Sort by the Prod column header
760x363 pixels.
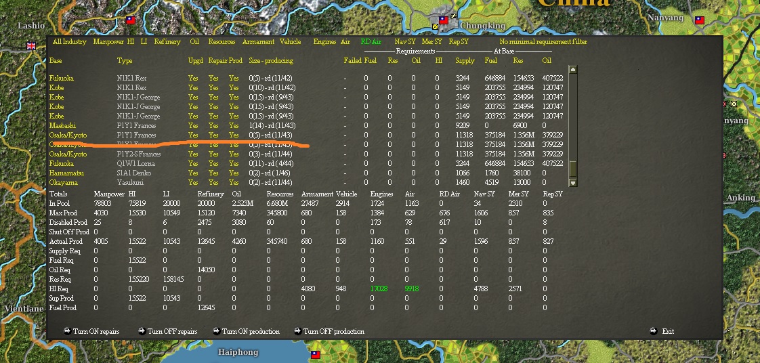point(236,60)
